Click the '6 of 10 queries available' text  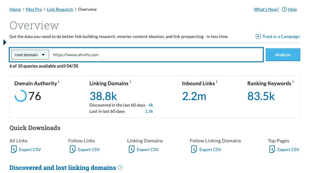(x=44, y=66)
